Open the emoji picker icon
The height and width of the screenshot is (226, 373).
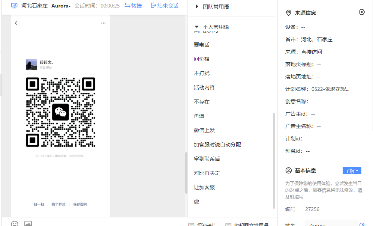click(x=15, y=224)
